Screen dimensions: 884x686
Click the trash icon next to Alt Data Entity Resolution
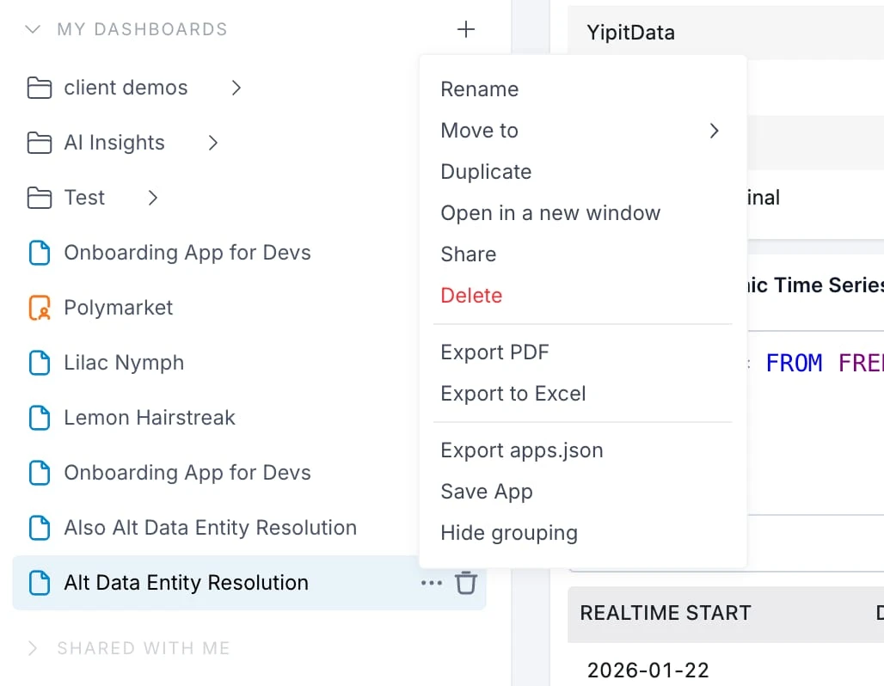tap(466, 582)
